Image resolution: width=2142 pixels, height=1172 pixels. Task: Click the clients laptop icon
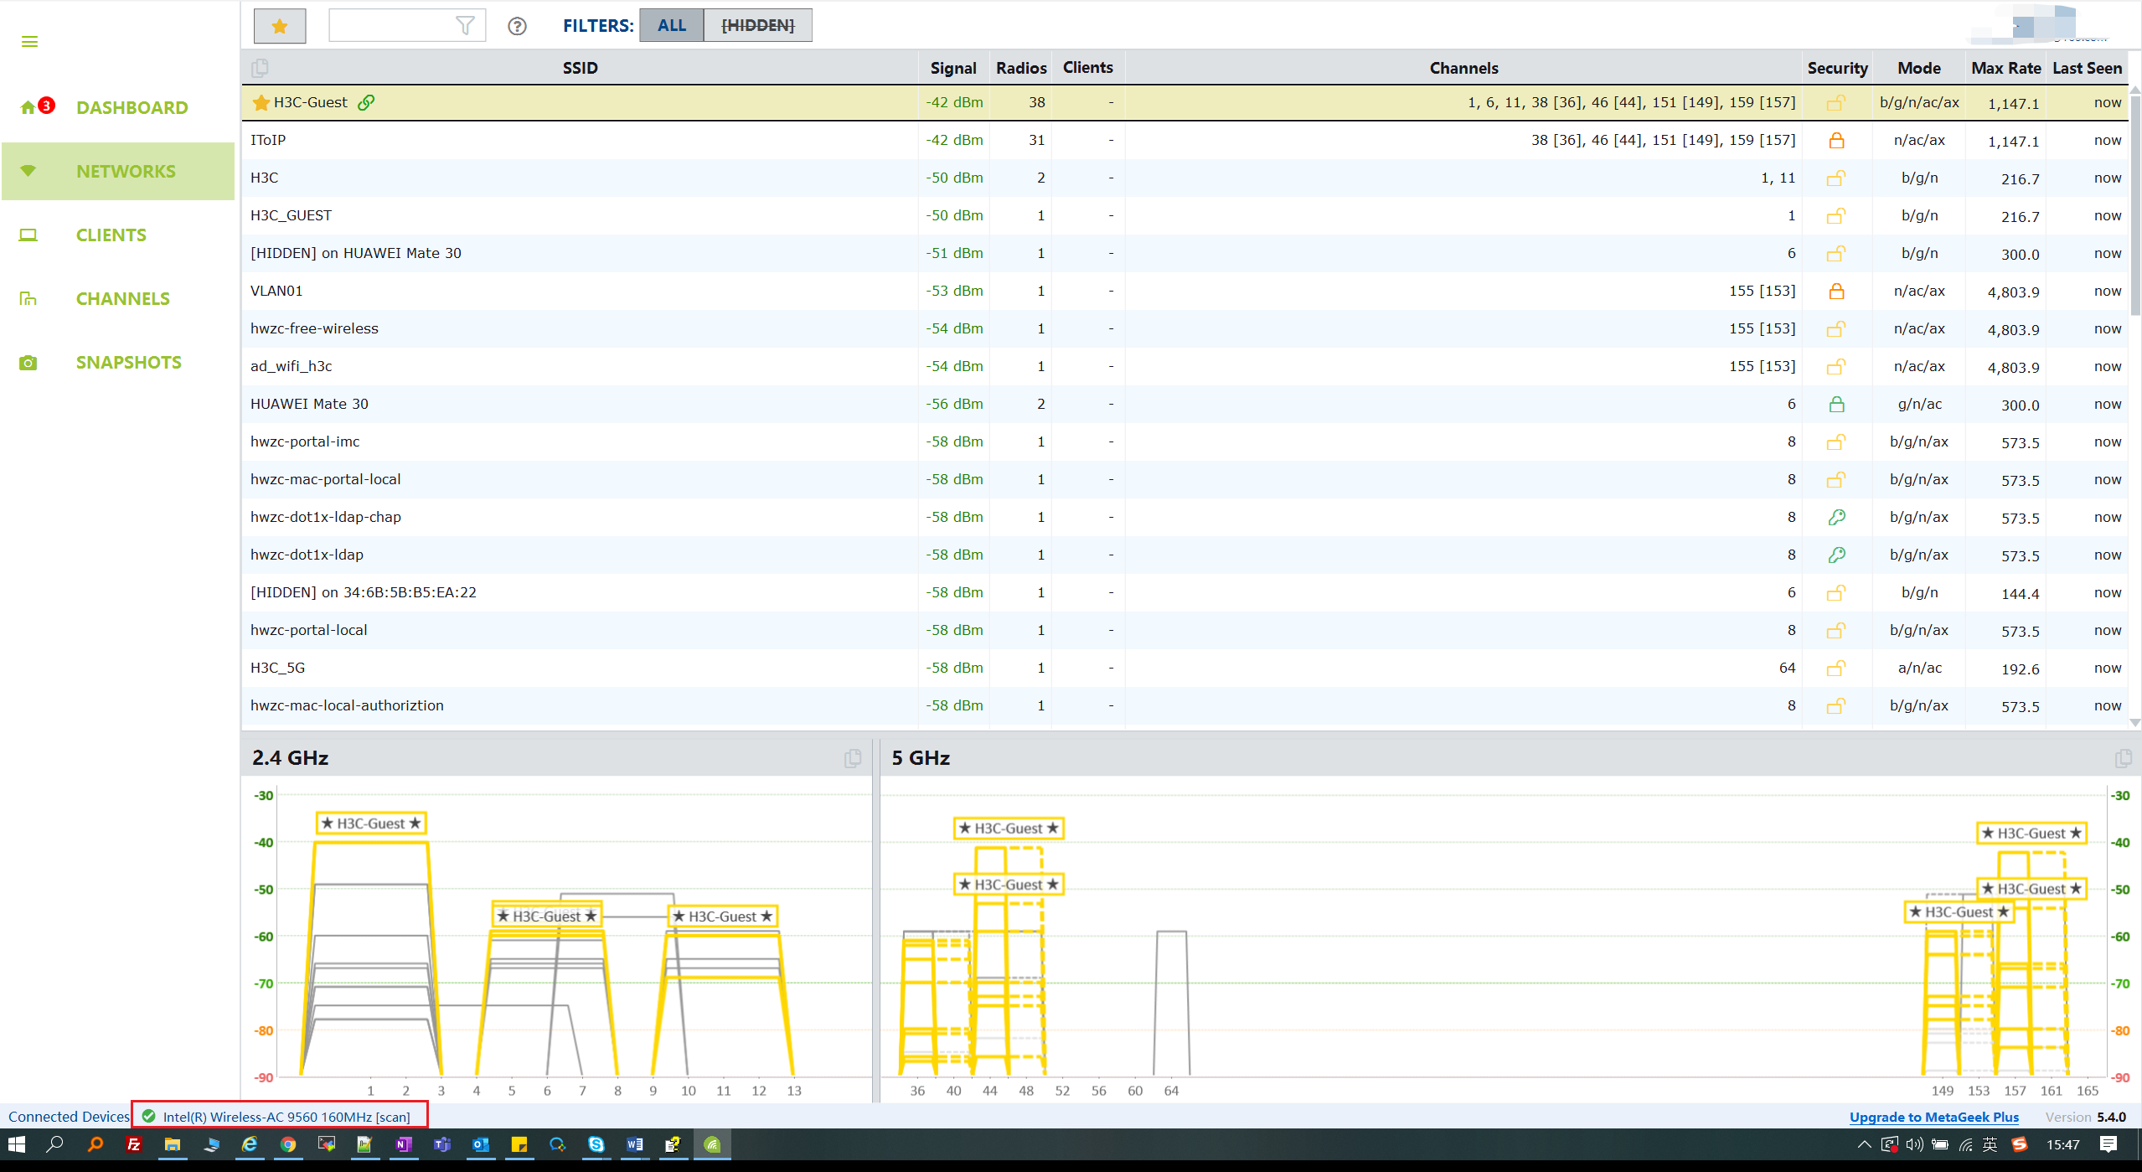point(28,235)
